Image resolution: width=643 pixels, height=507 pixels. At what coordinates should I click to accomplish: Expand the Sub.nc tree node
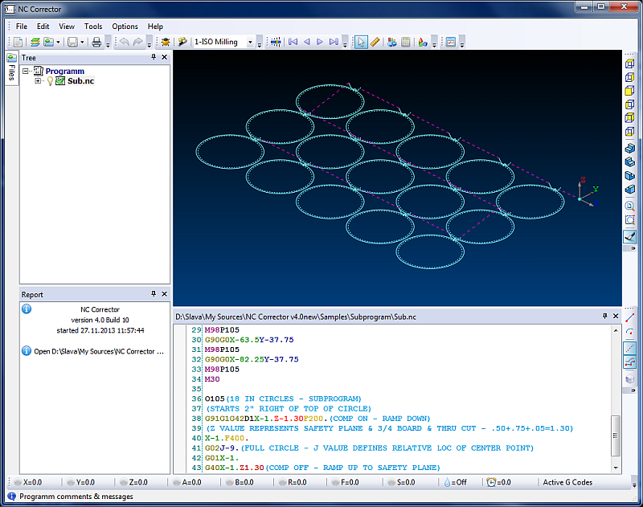click(x=39, y=81)
